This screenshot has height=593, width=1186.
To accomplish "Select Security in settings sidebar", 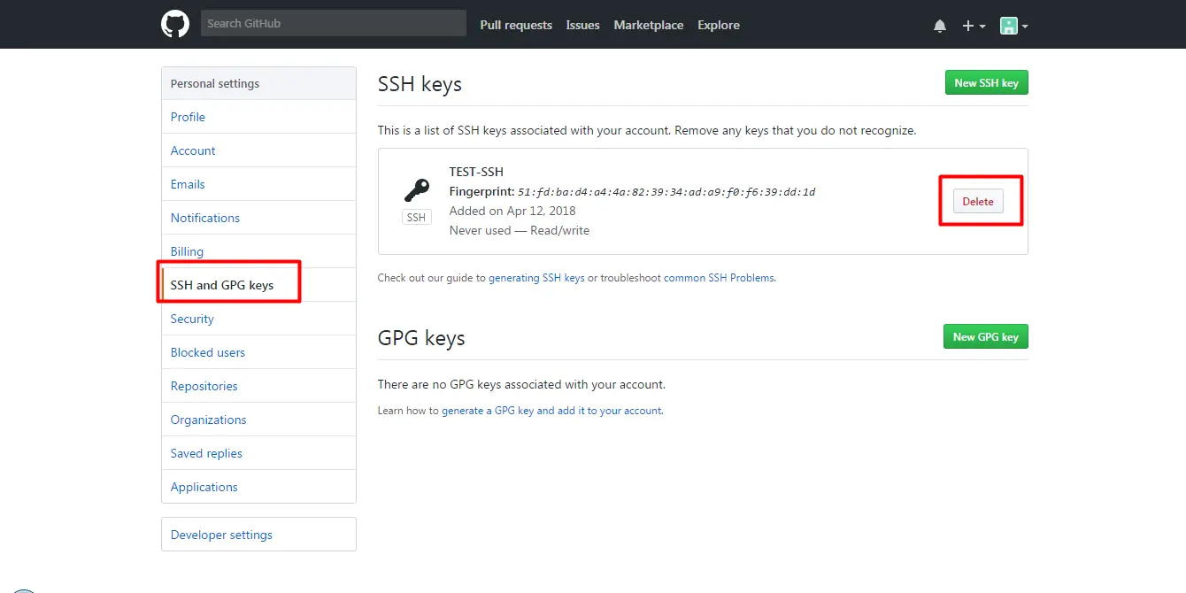I will 258,319.
